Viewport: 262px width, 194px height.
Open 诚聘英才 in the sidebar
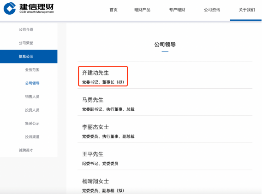click(26, 150)
